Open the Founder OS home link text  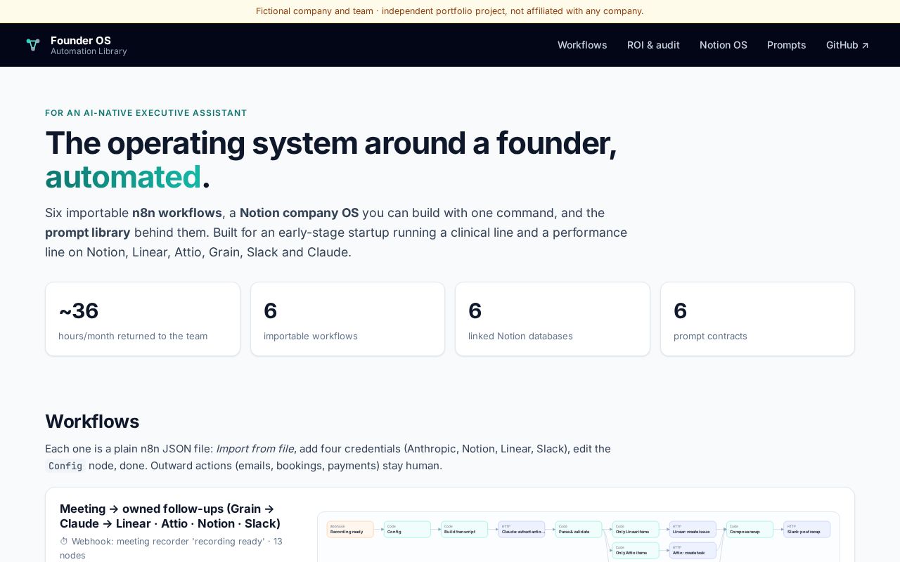point(81,40)
